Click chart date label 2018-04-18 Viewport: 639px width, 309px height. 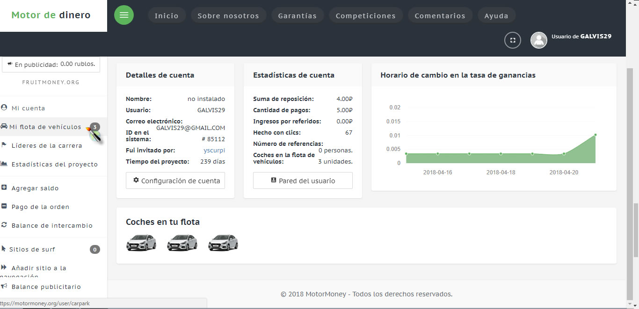501,172
